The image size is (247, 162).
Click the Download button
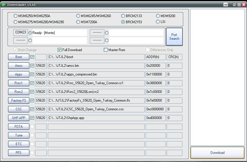coord(217,153)
